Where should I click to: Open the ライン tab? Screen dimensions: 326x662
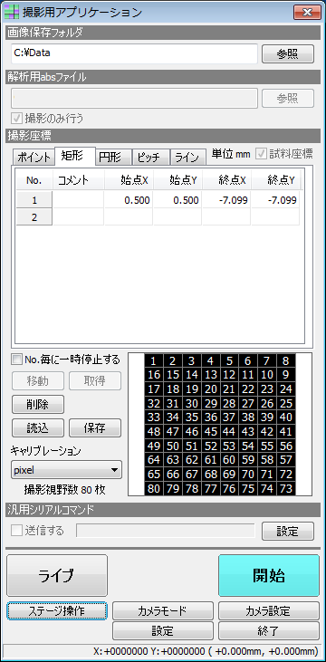click(x=187, y=157)
